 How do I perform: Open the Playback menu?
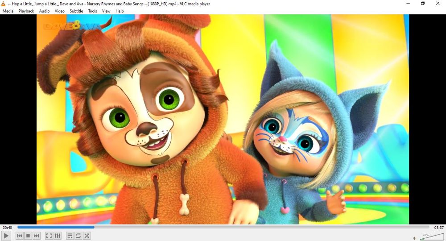[26, 11]
